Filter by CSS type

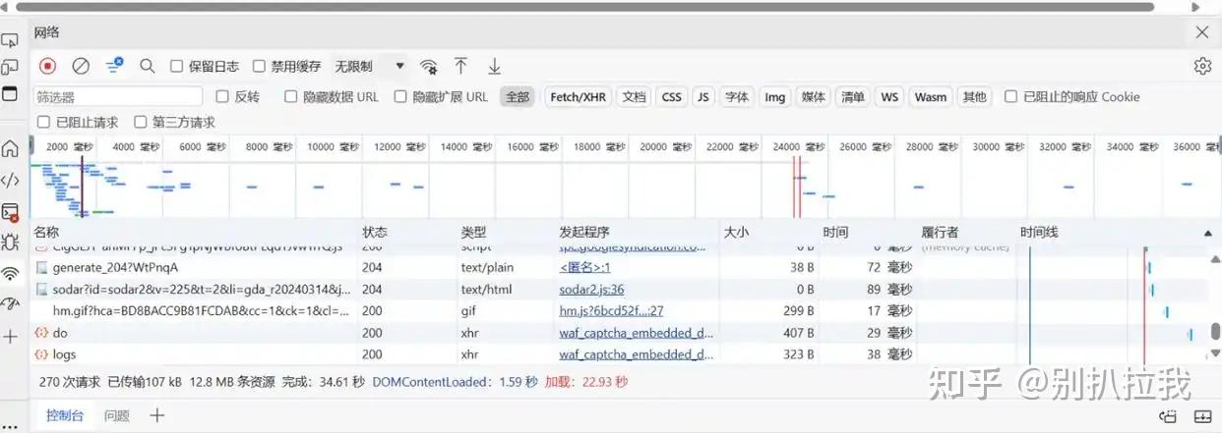tap(671, 96)
